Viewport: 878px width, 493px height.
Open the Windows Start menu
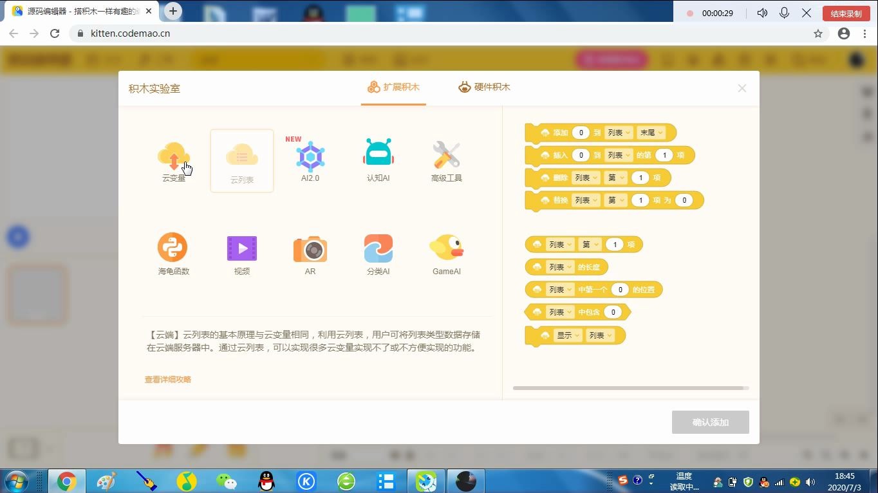(16, 481)
